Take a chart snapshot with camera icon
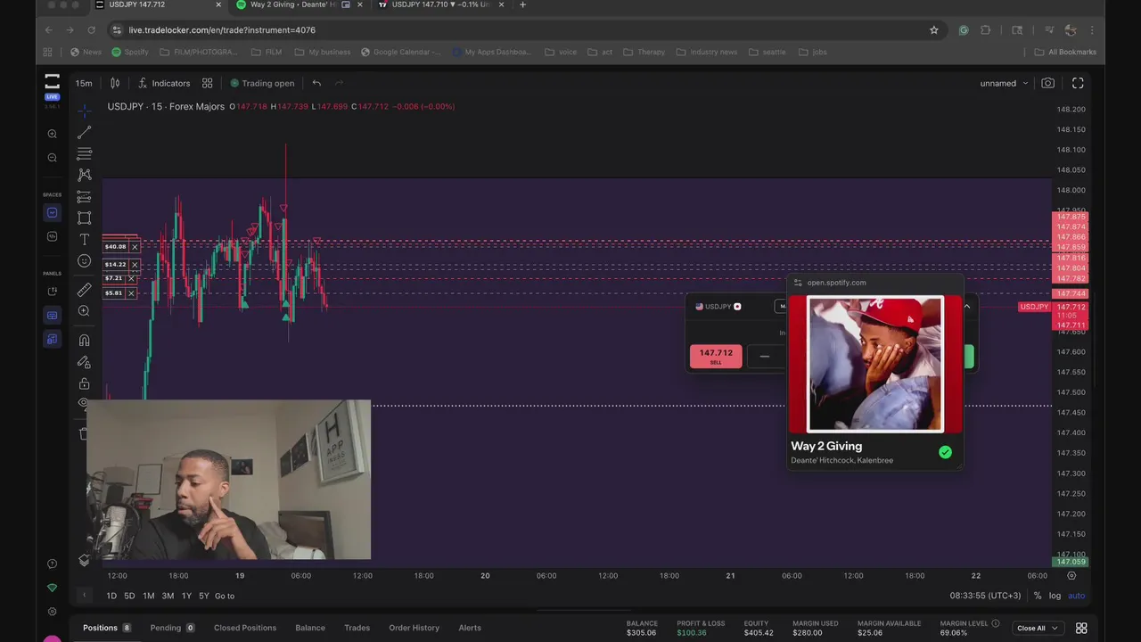This screenshot has width=1141, height=642. [x=1048, y=83]
